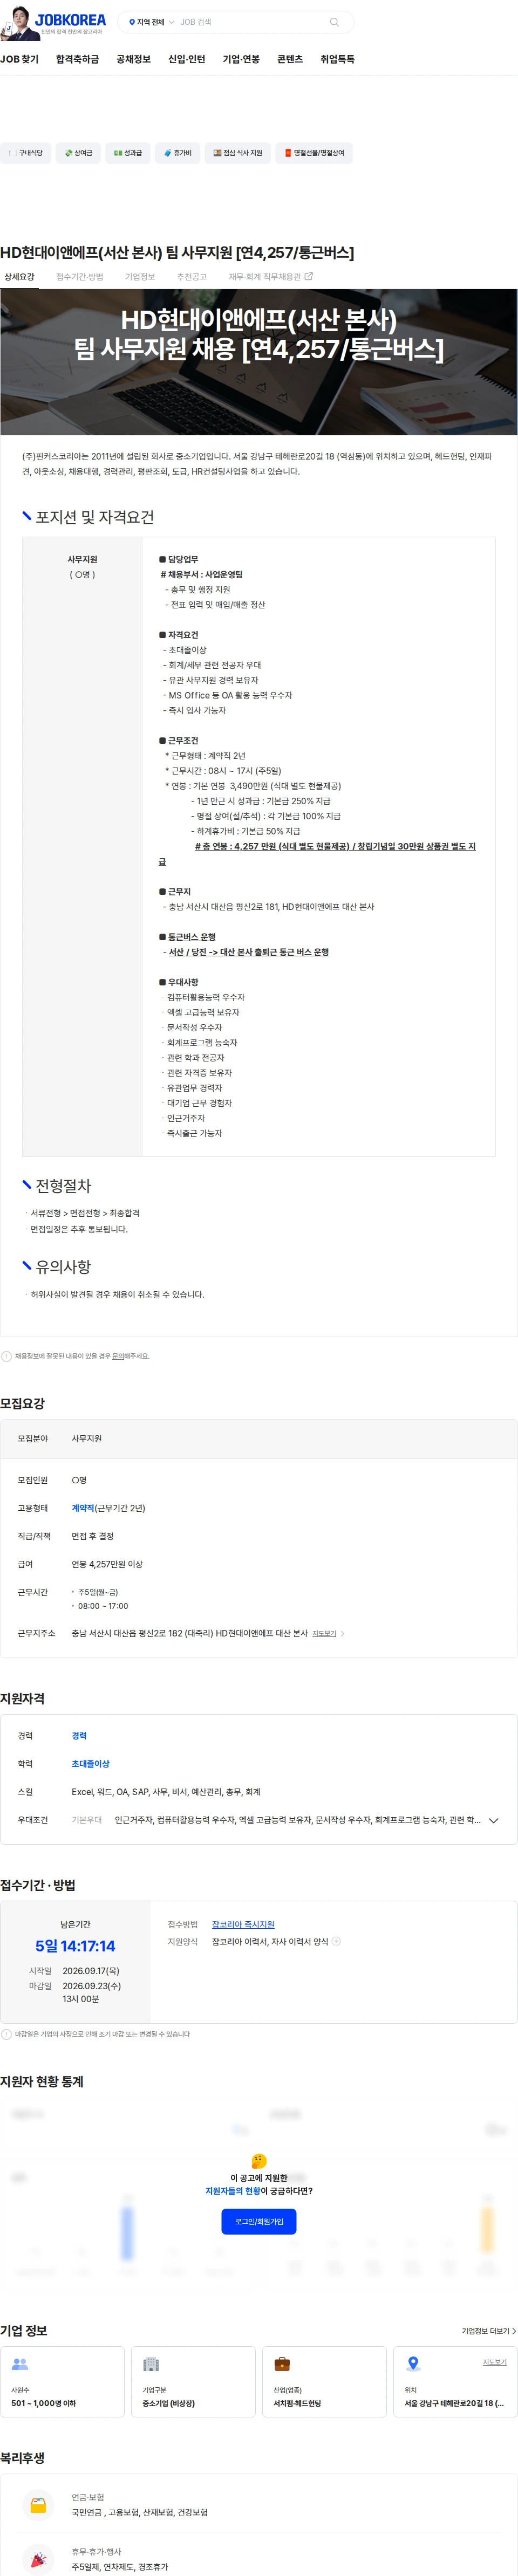Open the 지역 전체 region dropdown

click(151, 22)
